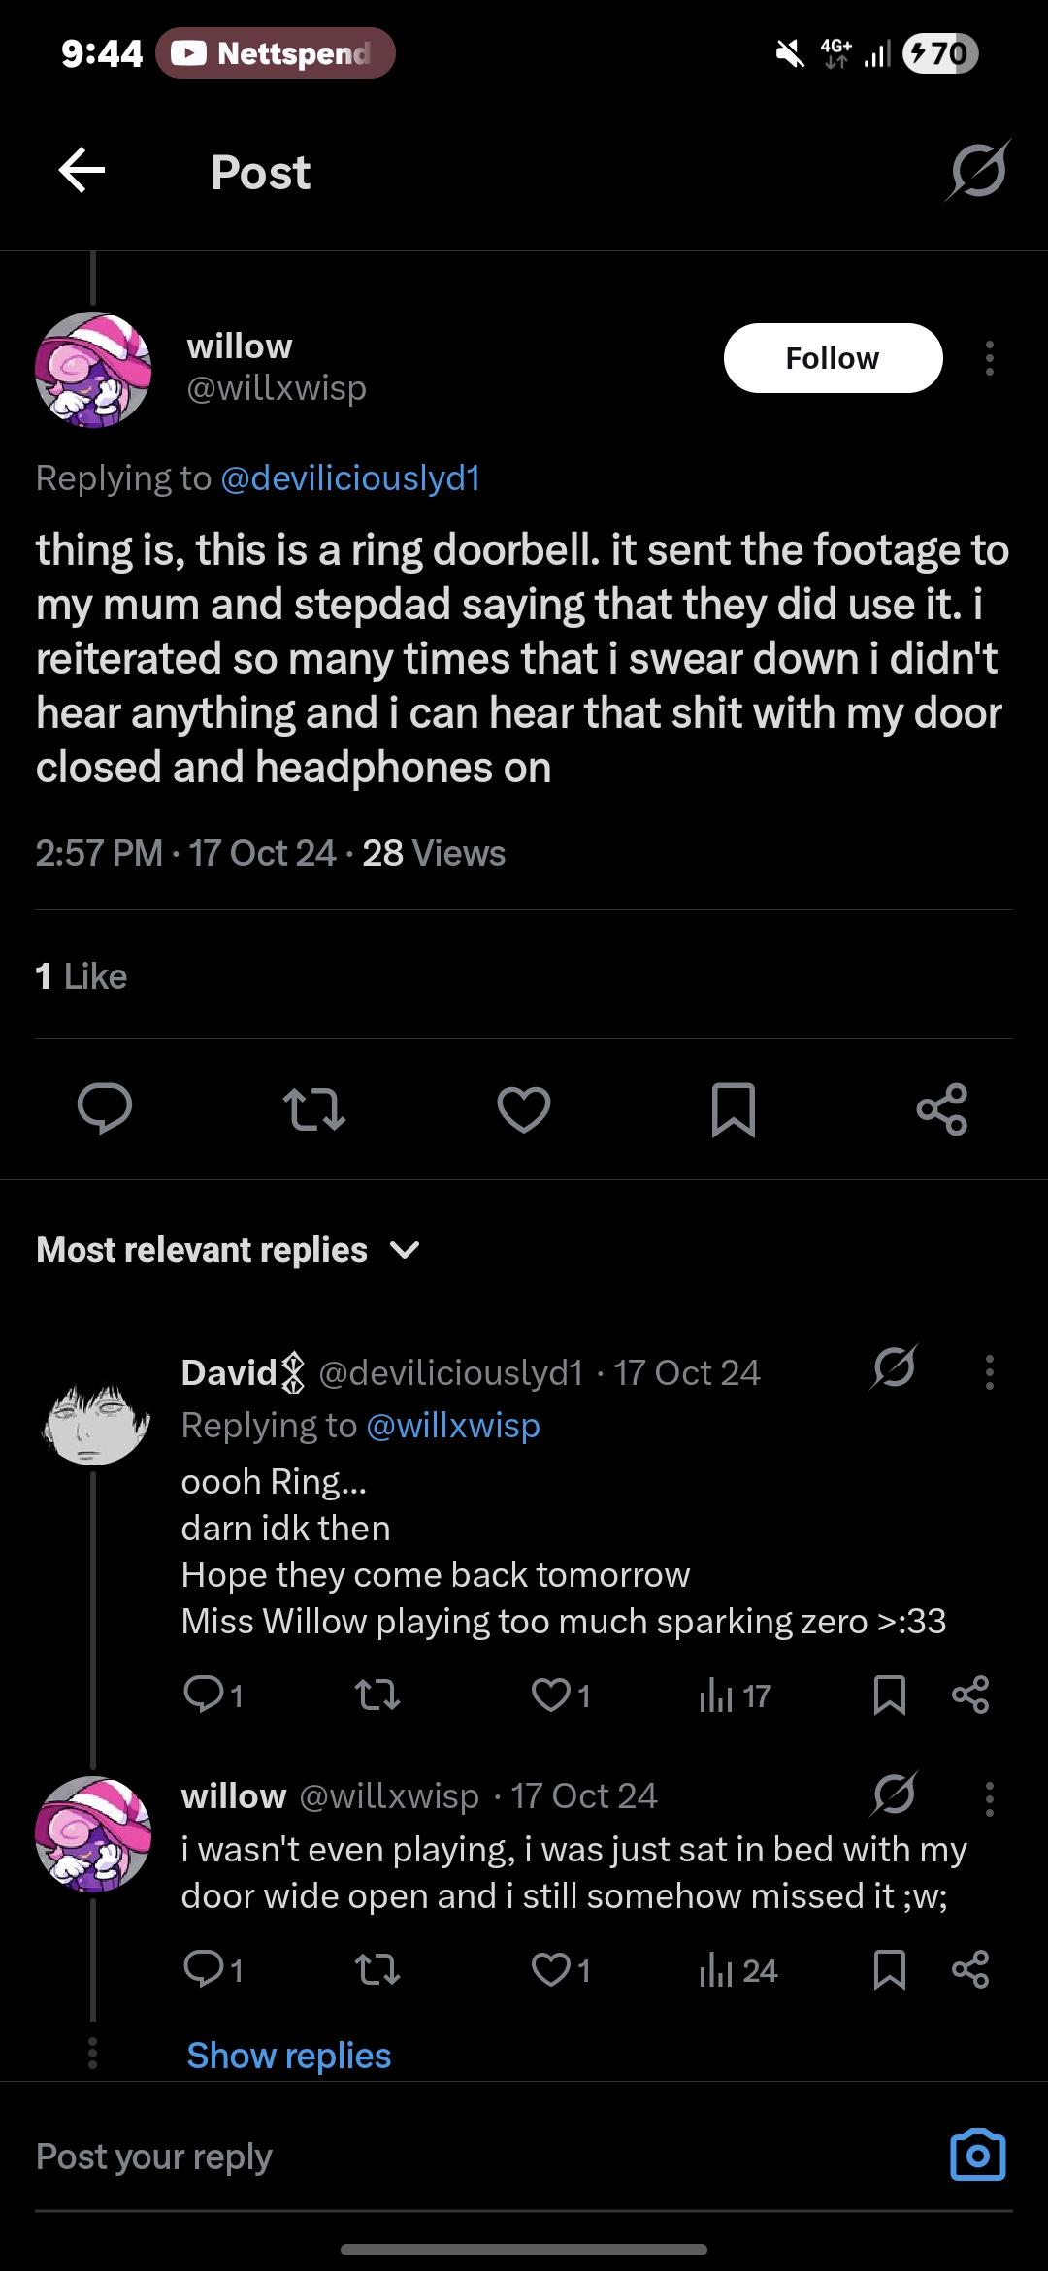This screenshot has width=1048, height=2271.
Task: Open the three-dot menu on David's reply
Action: (989, 1372)
